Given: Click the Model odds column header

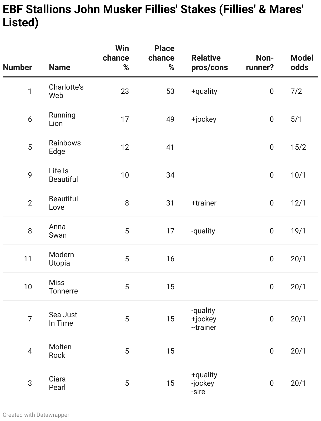Looking at the screenshot, I should click(302, 63).
